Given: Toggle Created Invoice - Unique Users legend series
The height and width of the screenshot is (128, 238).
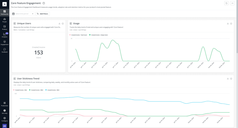Looking at the screenshot, I should pyautogui.click(x=99, y=35).
